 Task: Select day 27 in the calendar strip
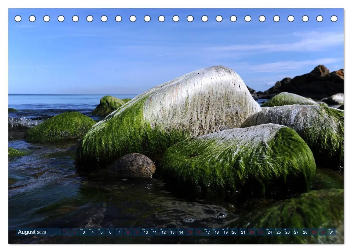296,232
